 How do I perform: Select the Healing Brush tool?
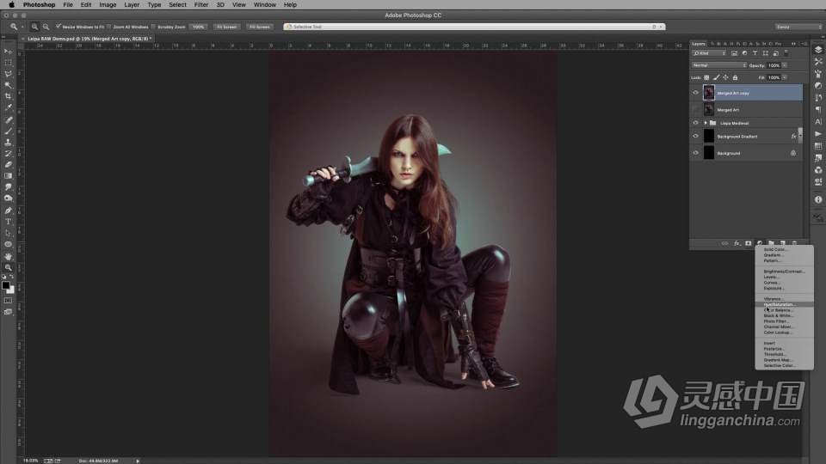click(x=8, y=120)
